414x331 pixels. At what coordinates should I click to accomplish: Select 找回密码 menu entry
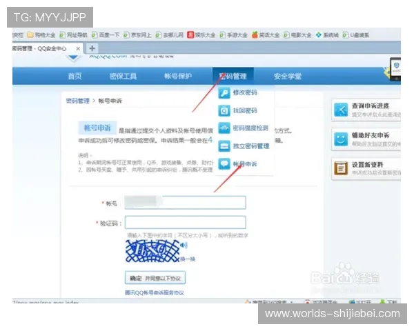[x=245, y=110]
